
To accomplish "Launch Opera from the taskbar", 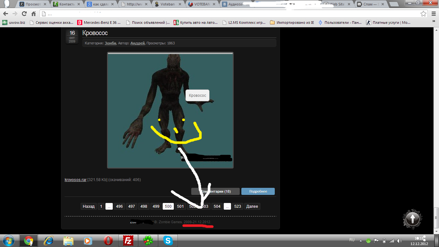I will point(108,241).
